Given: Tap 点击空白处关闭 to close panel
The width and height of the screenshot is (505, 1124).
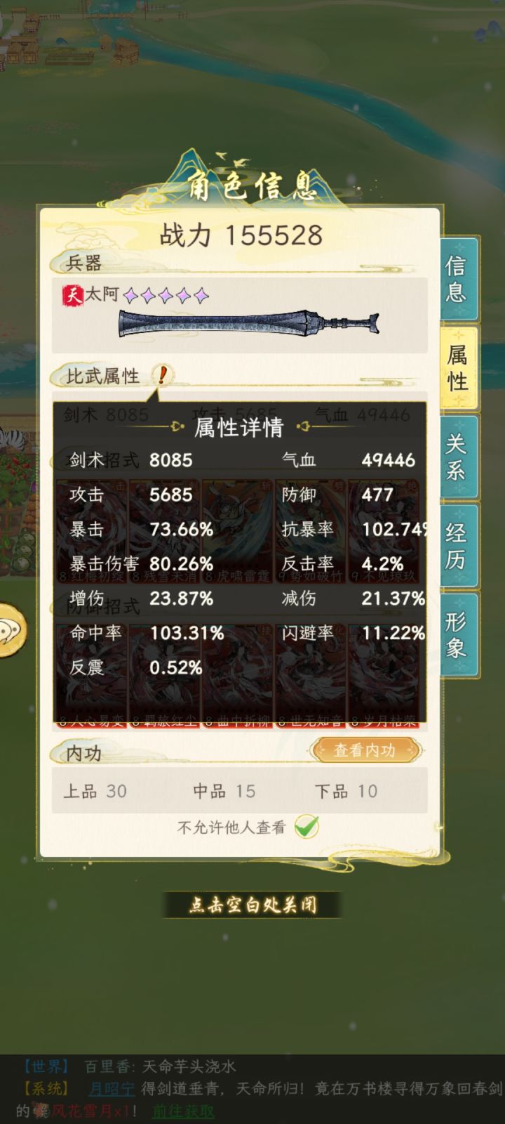Looking at the screenshot, I should tap(252, 905).
